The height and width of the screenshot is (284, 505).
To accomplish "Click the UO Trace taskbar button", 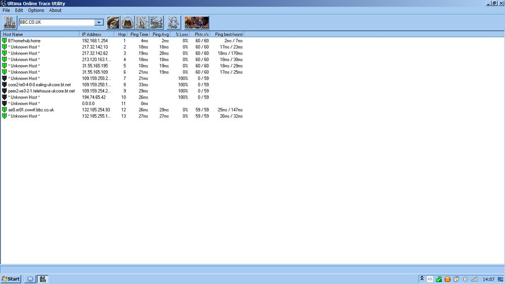I will (x=43, y=279).
